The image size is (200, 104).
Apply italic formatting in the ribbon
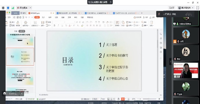58,25
